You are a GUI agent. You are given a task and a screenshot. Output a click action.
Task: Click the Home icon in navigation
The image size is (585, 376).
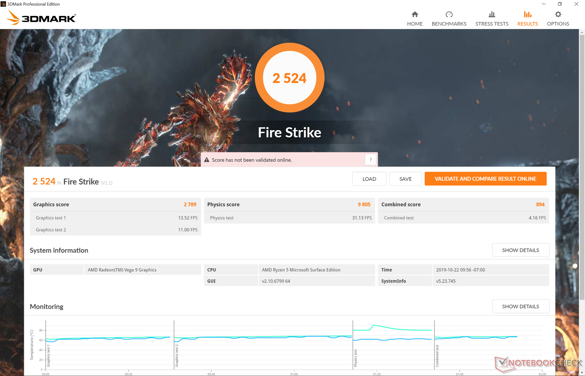pyautogui.click(x=415, y=14)
